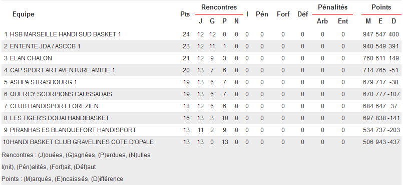The height and width of the screenshot is (185, 403).
Task: Click the Pts column header
Action: [185, 14]
